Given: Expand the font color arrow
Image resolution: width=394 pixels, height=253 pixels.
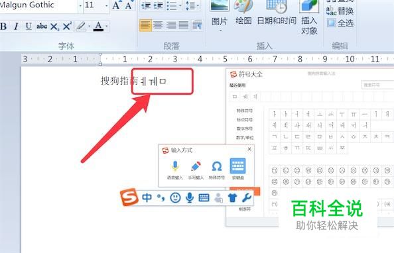Looking at the screenshot, I should tap(107, 26).
